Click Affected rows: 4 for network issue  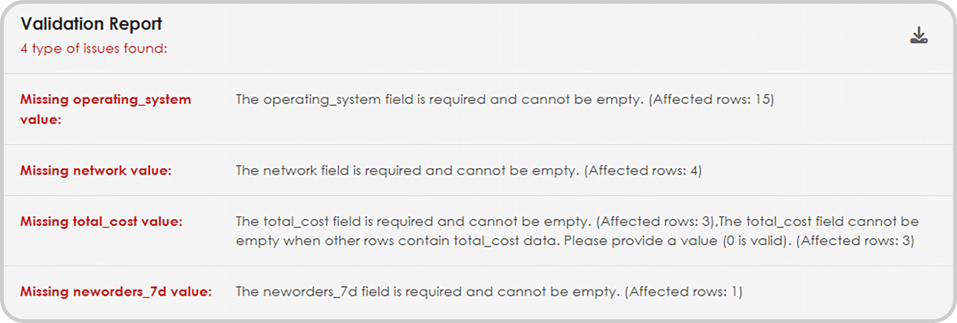[x=643, y=170]
